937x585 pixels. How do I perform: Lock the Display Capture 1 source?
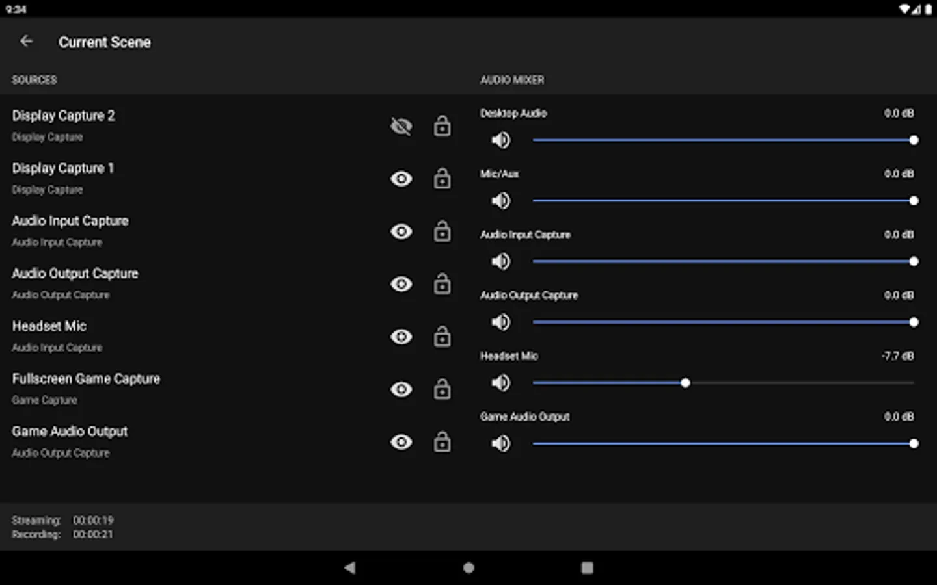[x=442, y=178]
